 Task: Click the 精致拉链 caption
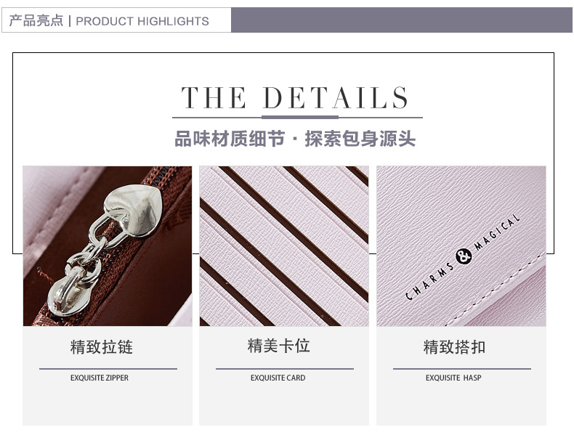point(102,347)
